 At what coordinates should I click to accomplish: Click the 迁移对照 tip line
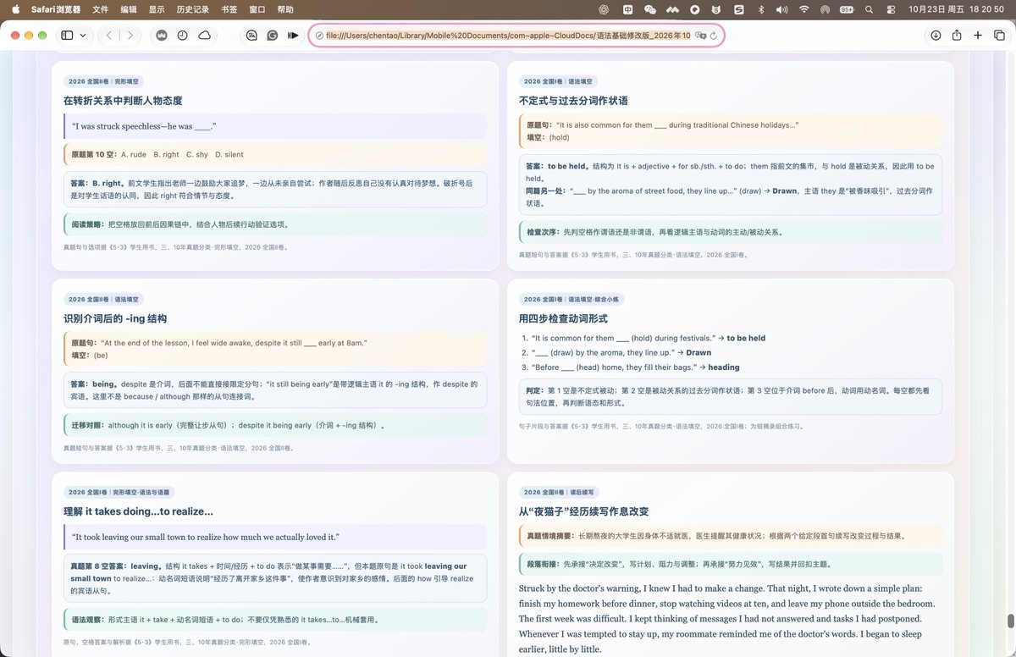[274, 425]
